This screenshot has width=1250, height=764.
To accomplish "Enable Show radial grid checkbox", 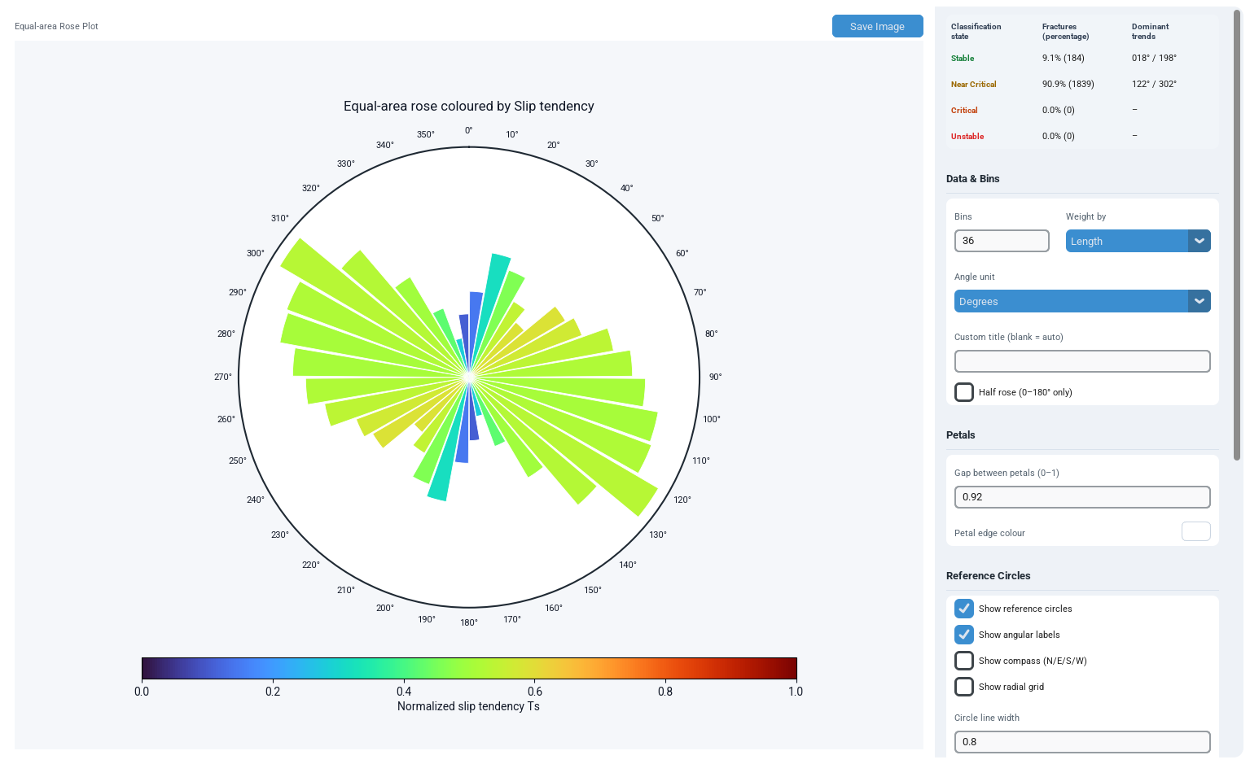I will click(x=964, y=687).
